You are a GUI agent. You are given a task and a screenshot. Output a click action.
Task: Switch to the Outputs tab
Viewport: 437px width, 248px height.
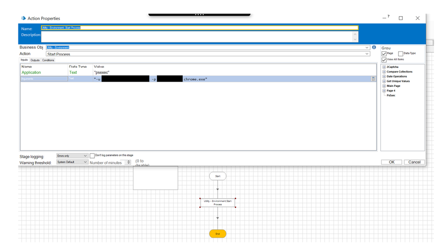[x=35, y=60]
